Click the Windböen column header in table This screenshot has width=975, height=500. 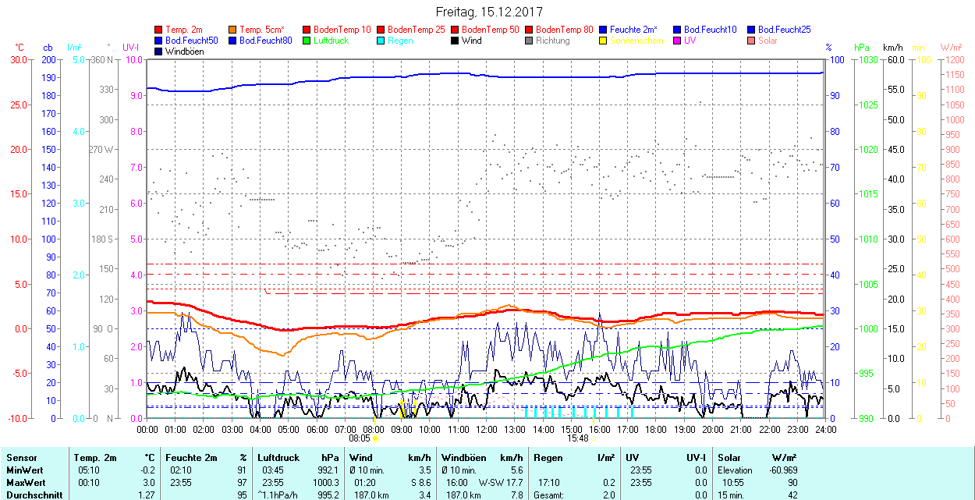[x=464, y=458]
